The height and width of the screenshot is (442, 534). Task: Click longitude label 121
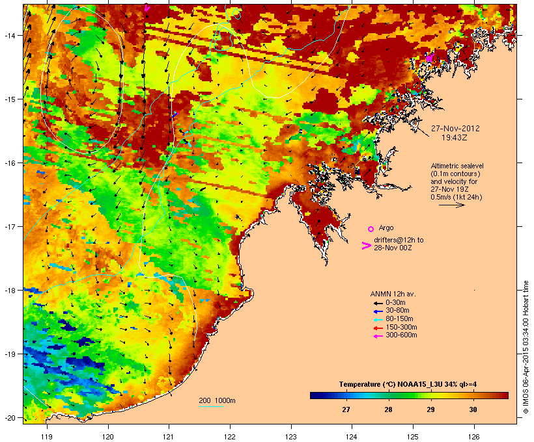coord(169,437)
